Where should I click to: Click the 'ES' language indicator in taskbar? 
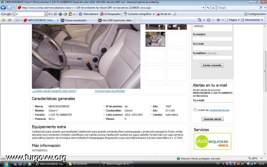(x=218, y=163)
